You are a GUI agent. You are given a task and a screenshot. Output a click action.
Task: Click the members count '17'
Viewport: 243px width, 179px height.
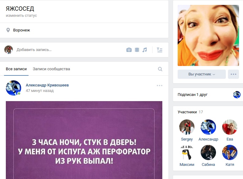pos(201,112)
